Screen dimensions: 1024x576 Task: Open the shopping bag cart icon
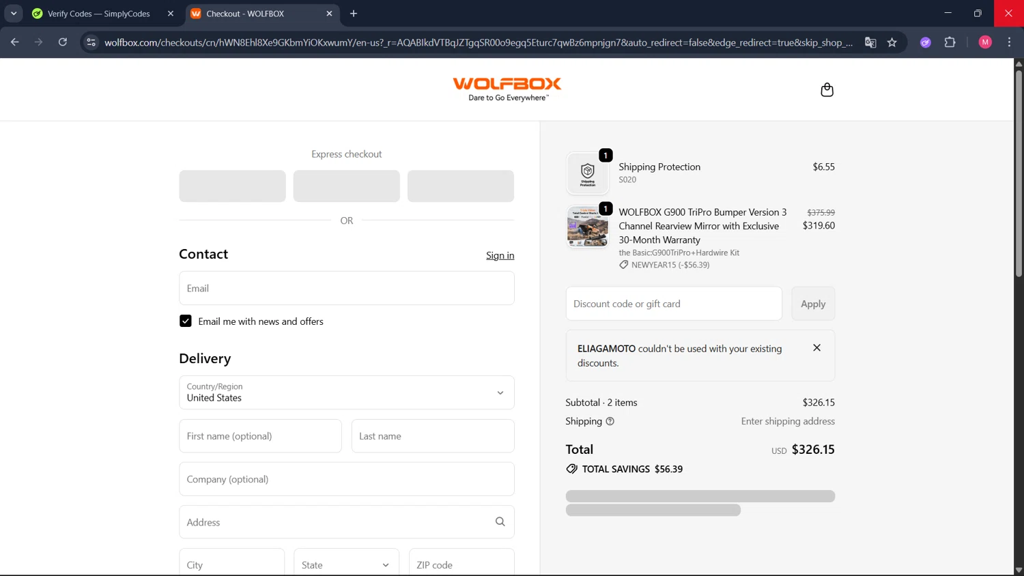click(827, 90)
